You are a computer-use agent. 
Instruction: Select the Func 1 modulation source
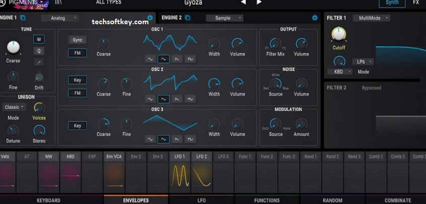coord(245,157)
